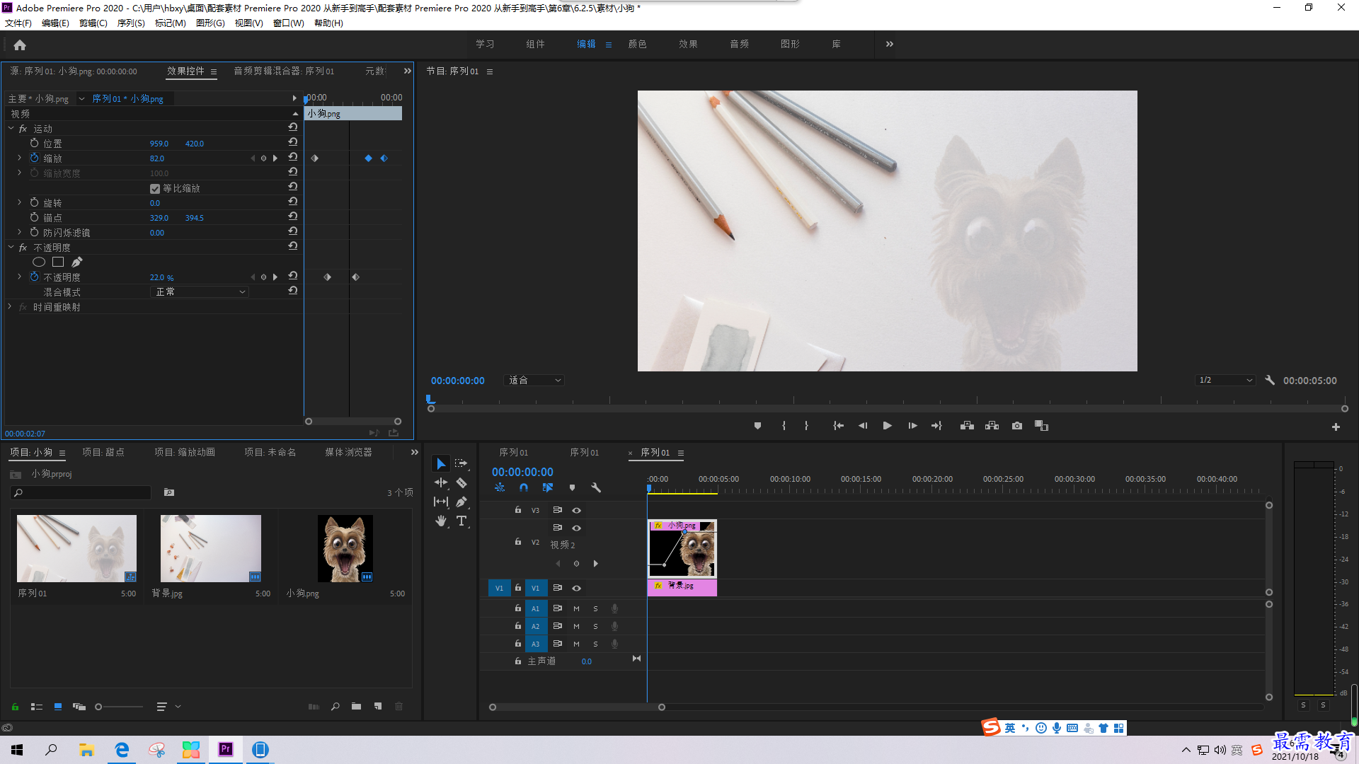Toggle lock on track V2
Image resolution: width=1359 pixels, height=764 pixels.
coord(518,542)
